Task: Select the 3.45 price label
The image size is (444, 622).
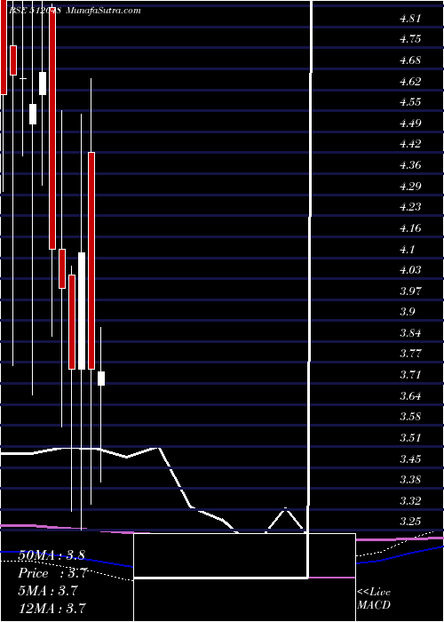Action: click(410, 459)
